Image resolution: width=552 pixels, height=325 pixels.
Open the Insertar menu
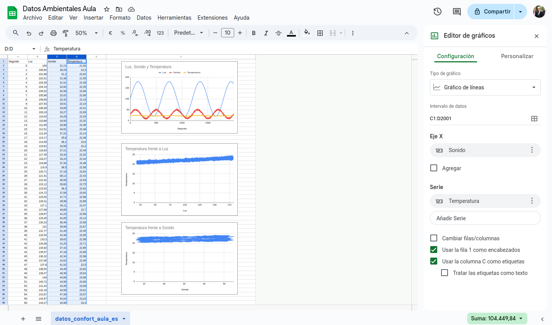click(93, 18)
